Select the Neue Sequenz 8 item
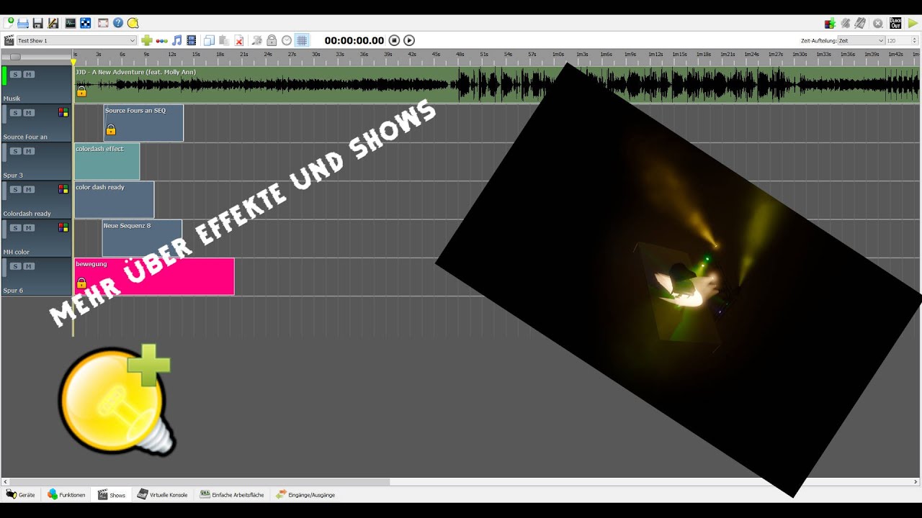 click(142, 238)
